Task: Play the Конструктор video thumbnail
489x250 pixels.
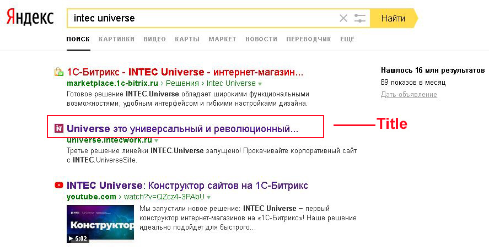Action: [100, 224]
